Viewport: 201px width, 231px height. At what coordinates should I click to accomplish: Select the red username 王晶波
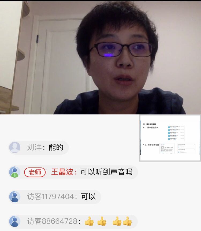(62, 172)
